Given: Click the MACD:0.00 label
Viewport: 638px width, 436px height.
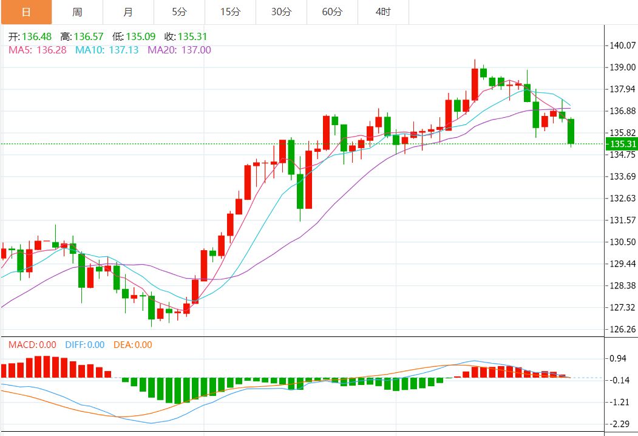Looking at the screenshot, I should point(33,345).
